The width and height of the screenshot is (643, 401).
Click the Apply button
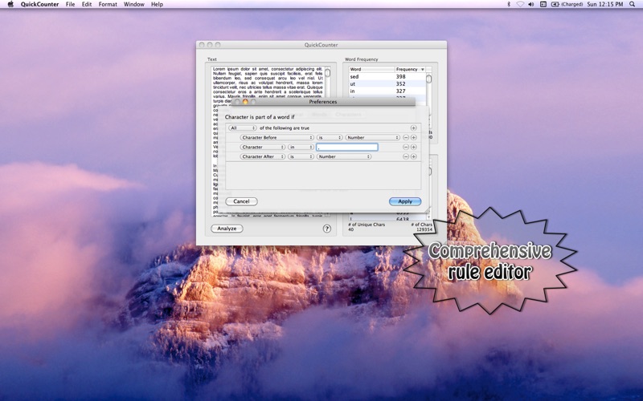(x=405, y=201)
